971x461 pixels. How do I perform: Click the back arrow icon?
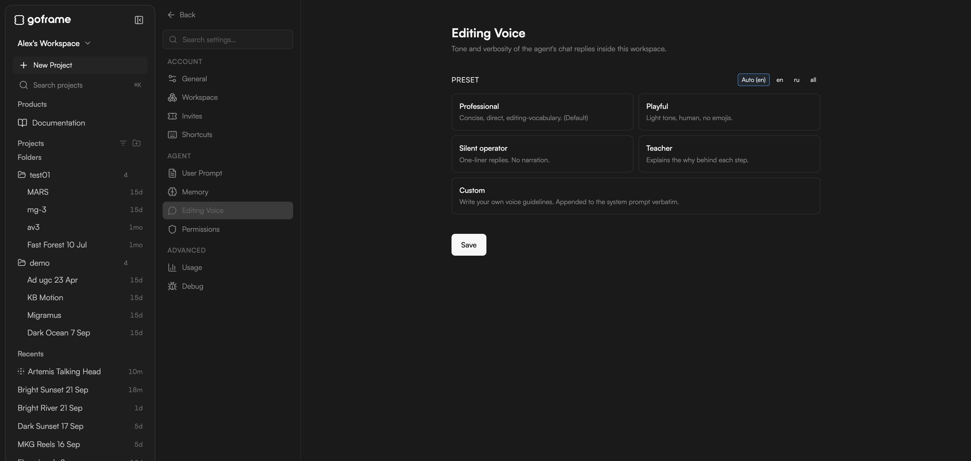pos(171,15)
